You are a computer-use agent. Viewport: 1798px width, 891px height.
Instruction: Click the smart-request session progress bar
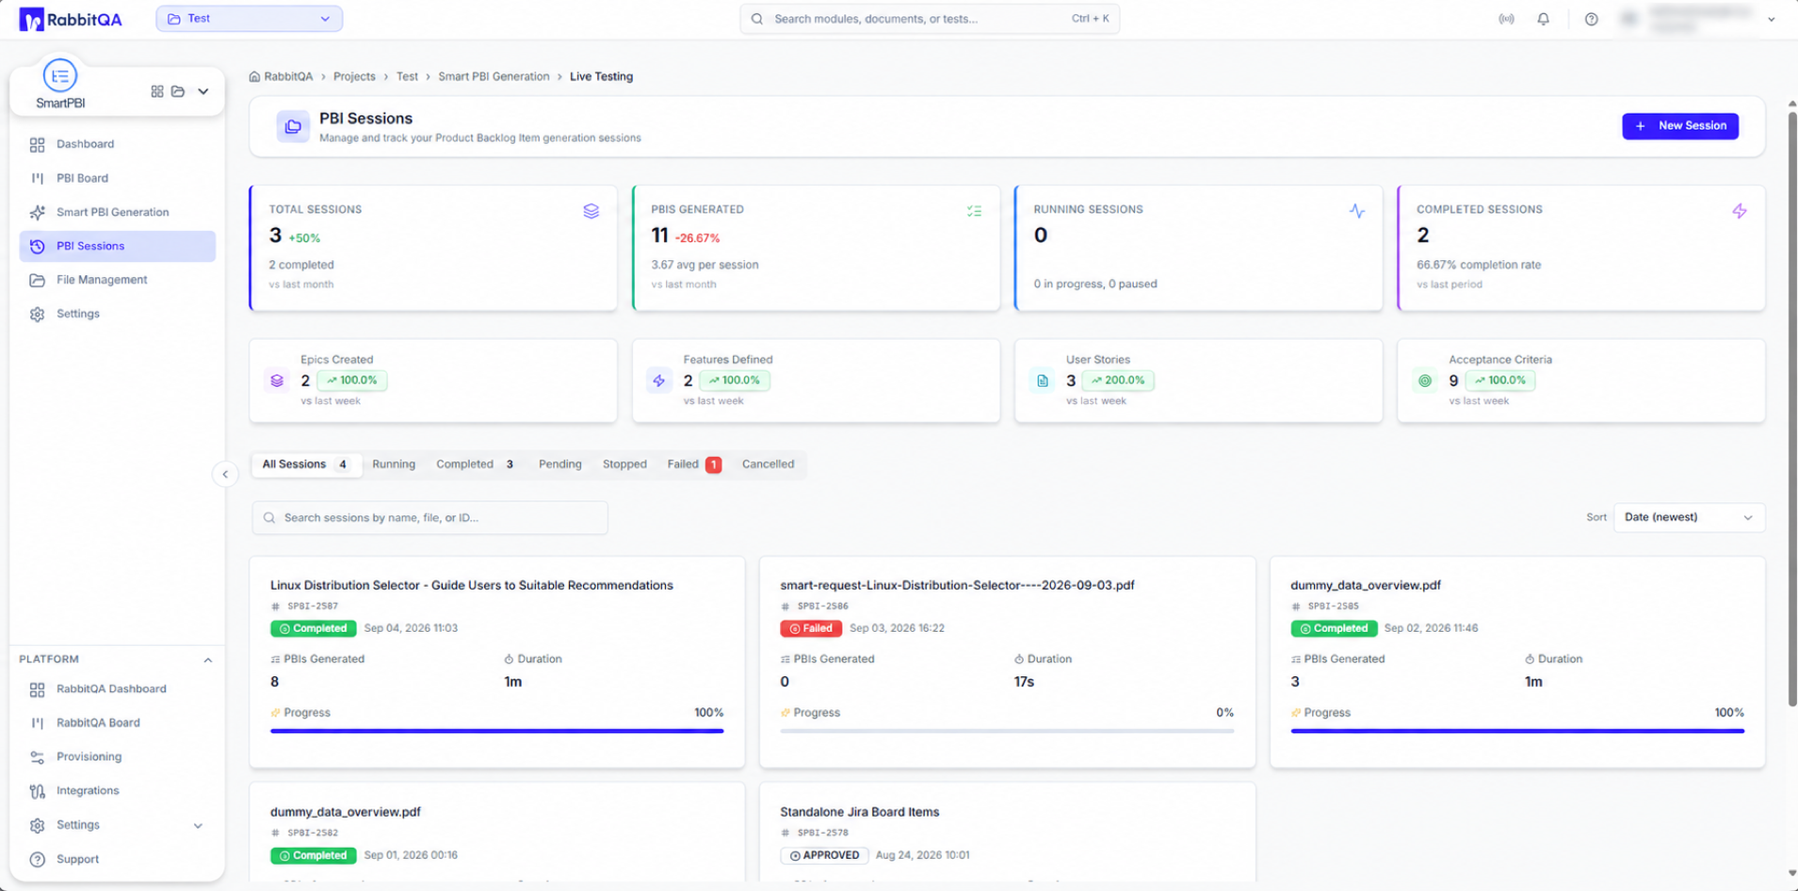click(x=1007, y=731)
